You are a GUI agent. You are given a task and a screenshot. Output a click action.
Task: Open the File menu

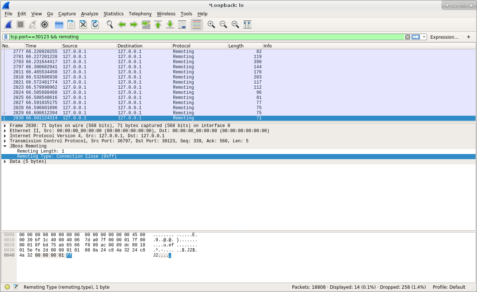[x=8, y=14]
